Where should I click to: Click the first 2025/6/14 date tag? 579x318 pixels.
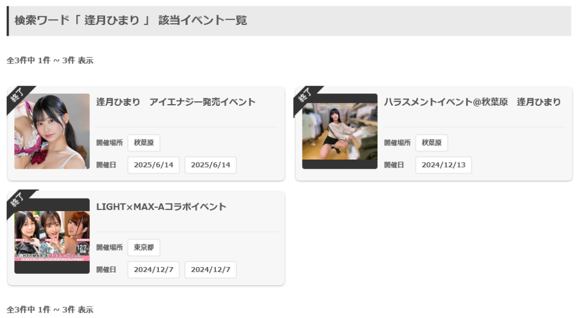click(153, 165)
